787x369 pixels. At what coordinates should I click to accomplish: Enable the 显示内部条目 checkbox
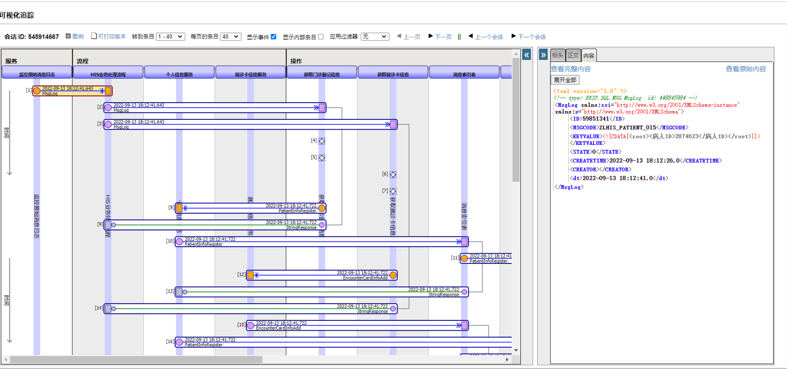(x=321, y=36)
